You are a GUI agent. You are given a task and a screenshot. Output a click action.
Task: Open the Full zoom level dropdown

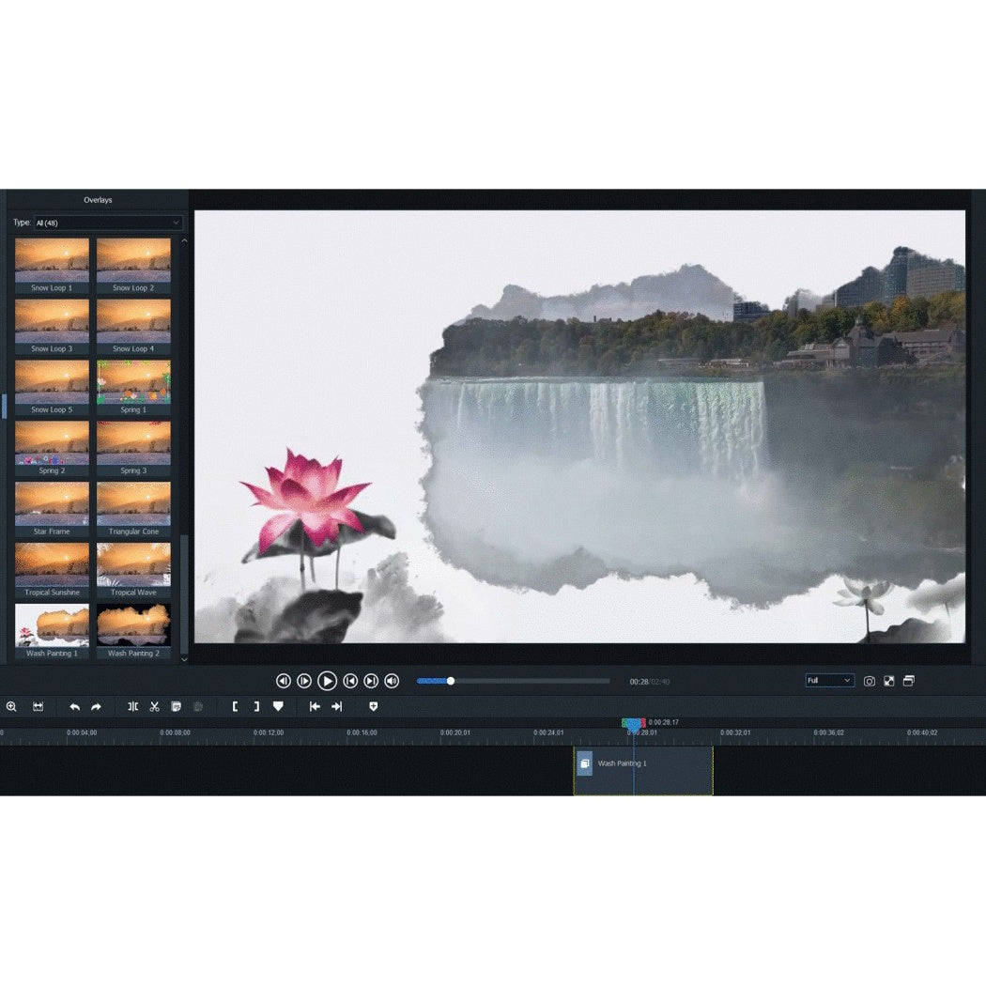pyautogui.click(x=828, y=681)
